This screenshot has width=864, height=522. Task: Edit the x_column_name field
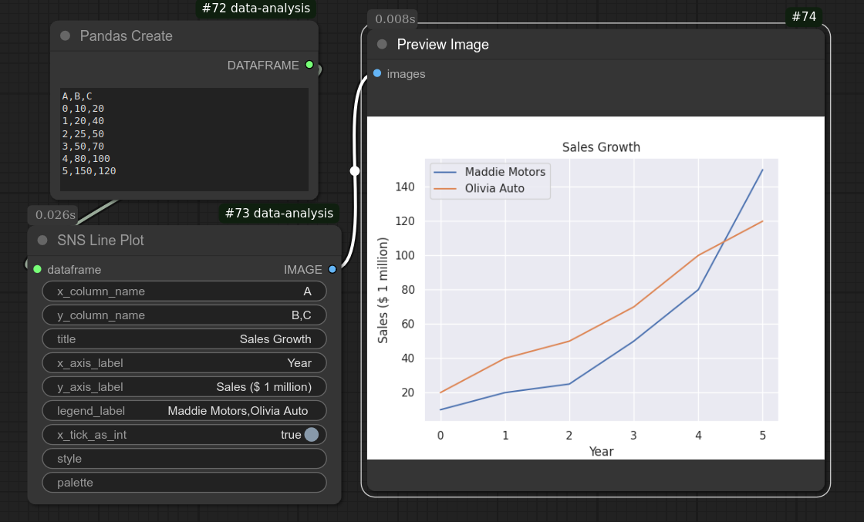pos(184,291)
